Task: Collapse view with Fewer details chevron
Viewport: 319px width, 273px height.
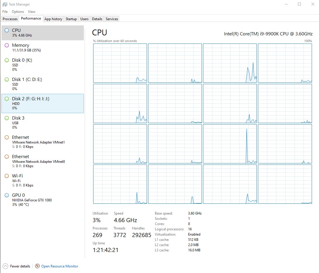Action: [6, 266]
